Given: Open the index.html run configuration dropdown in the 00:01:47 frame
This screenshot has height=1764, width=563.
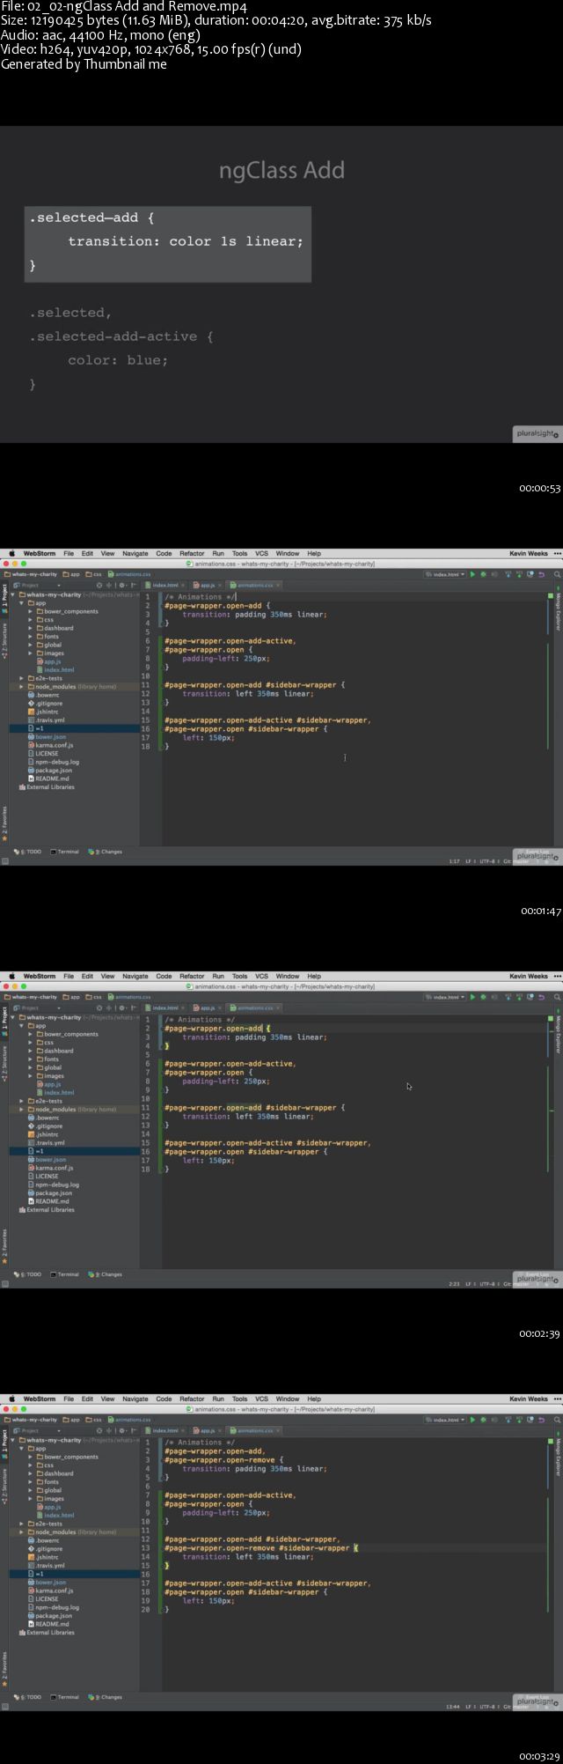Looking at the screenshot, I should point(445,574).
